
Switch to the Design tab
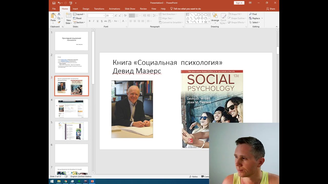pyautogui.click(x=86, y=9)
